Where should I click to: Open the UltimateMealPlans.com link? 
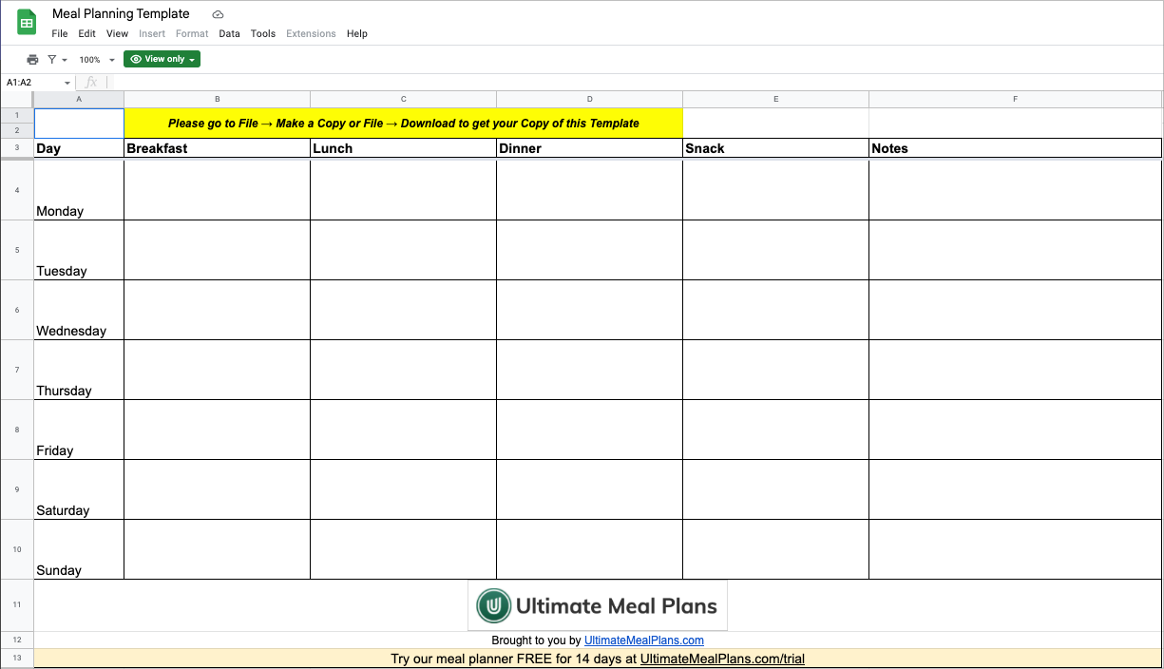[644, 640]
